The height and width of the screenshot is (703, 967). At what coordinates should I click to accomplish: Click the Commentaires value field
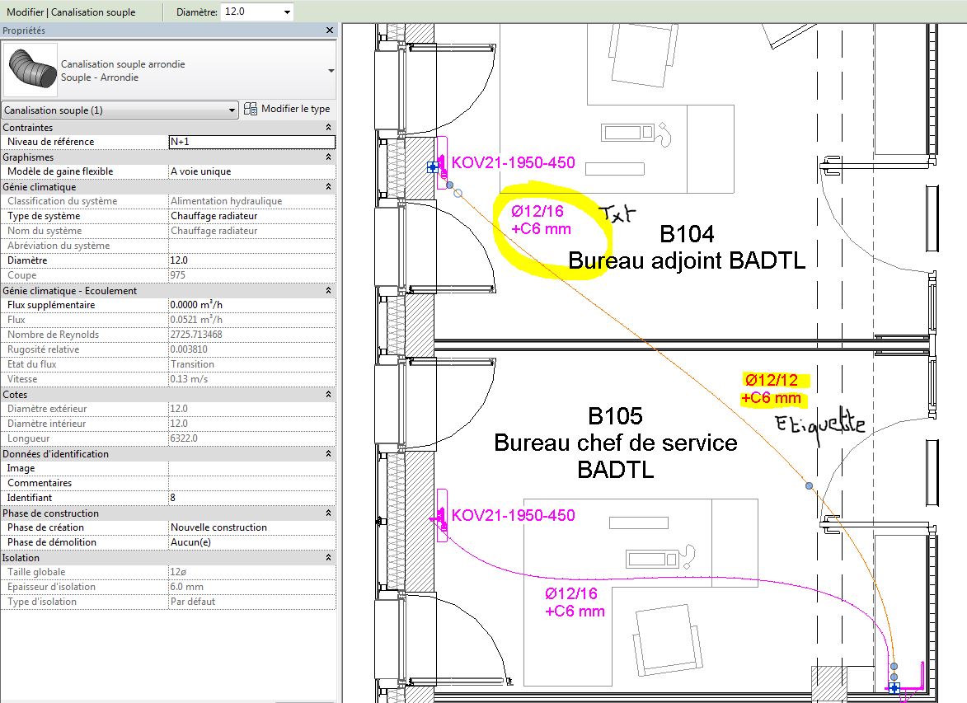251,483
